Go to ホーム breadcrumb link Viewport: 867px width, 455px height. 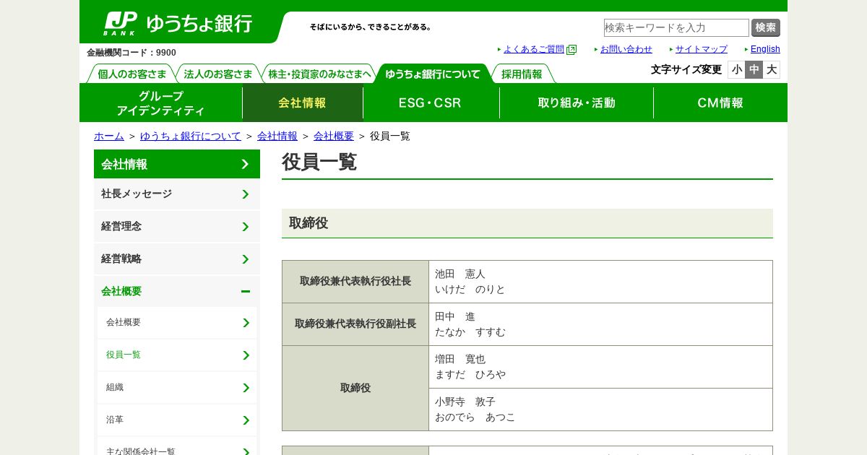[109, 136]
